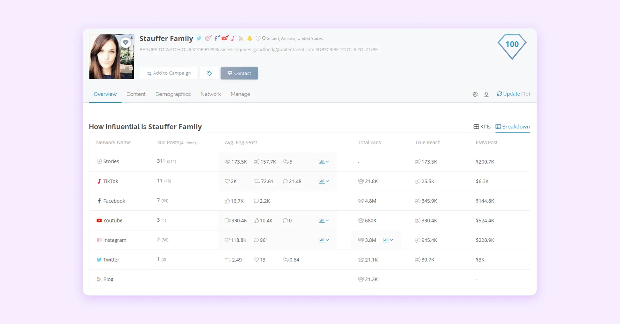Click the Twitter row network icon
The width and height of the screenshot is (620, 324).
point(99,260)
